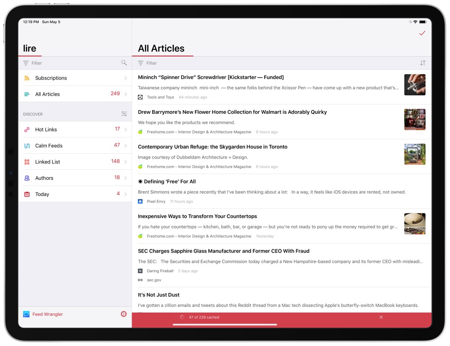Click the Pixel Envy feed icon
The height and width of the screenshot is (346, 450).
(140, 201)
